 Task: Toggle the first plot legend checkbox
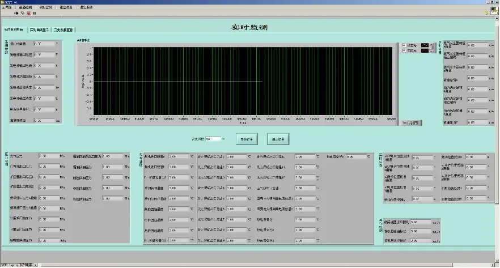point(404,45)
